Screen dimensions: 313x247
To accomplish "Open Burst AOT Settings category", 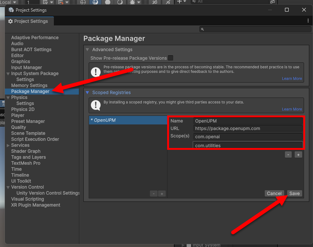I will (x=31, y=49).
